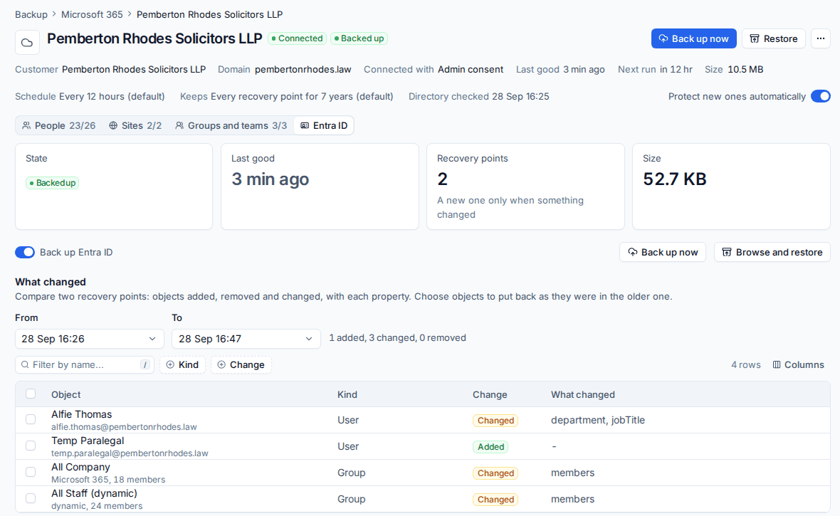840x516 pixels.
Task: Click the plus icon on Kind filter
Action: [x=170, y=365]
